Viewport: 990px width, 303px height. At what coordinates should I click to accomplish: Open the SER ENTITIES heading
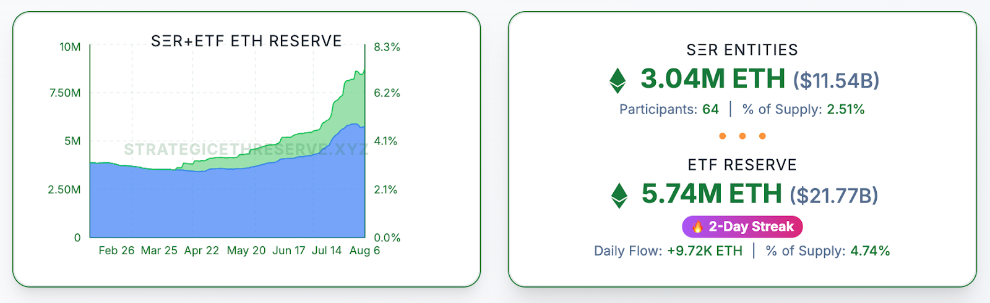(742, 50)
